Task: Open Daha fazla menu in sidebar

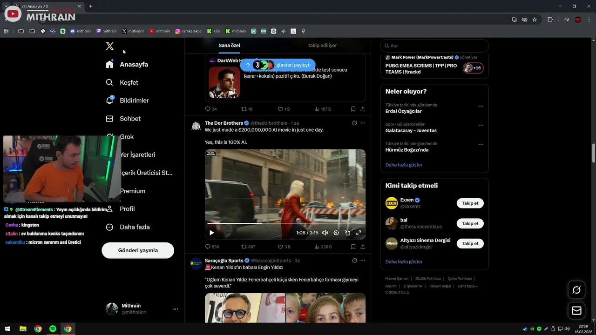Action: point(128,227)
